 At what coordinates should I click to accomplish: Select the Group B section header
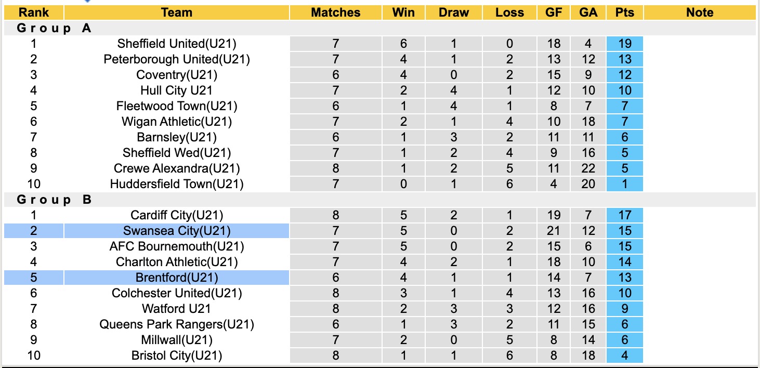tap(55, 200)
